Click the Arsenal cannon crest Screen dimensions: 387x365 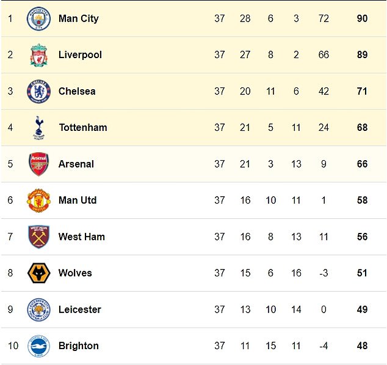[38, 164]
